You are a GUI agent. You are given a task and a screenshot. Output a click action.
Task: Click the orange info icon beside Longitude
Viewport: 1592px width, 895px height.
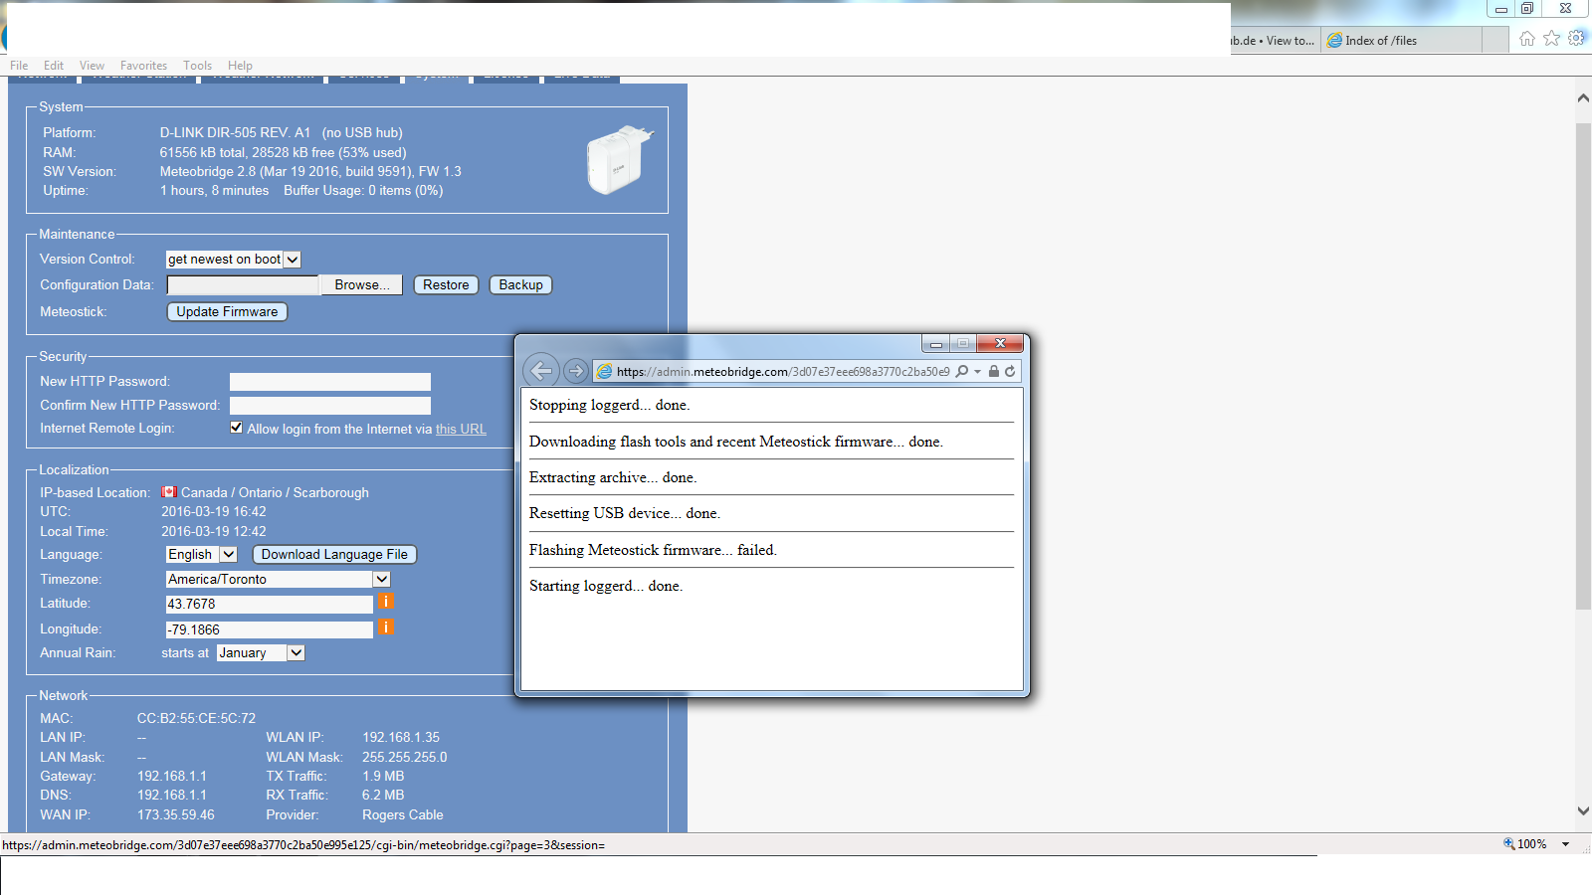pos(386,627)
